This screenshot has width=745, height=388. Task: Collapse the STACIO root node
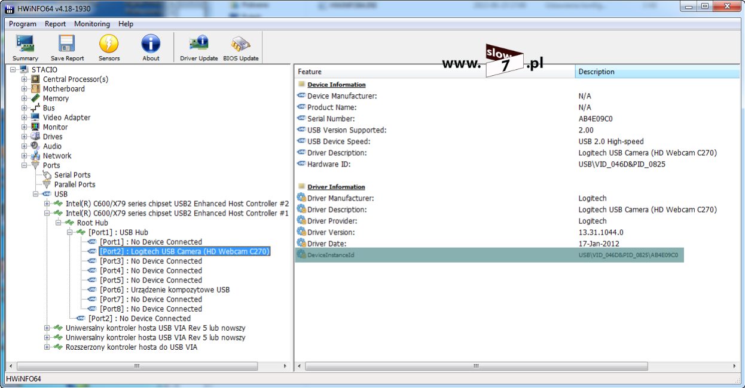point(13,70)
